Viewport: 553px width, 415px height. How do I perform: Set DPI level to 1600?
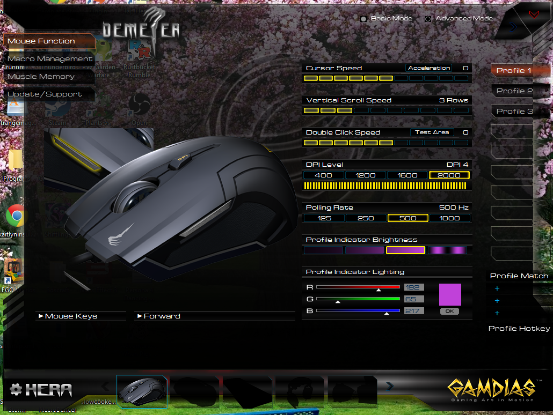coord(408,175)
